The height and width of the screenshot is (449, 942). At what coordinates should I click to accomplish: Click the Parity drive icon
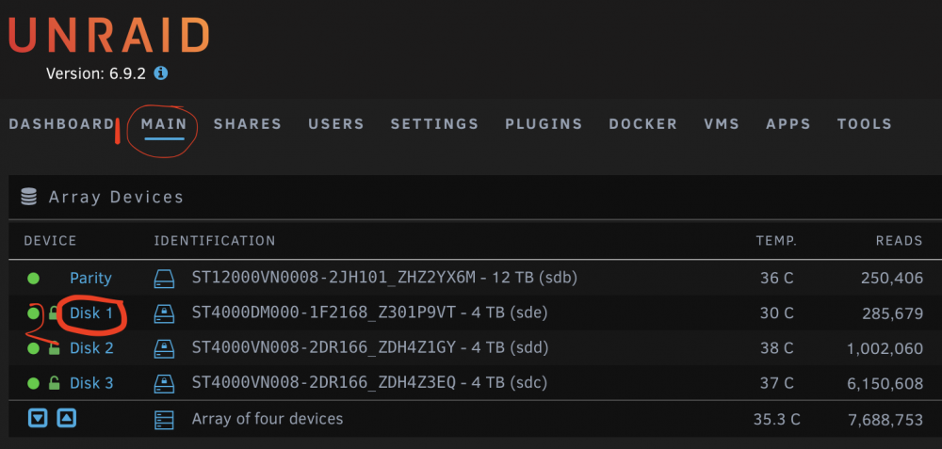(x=164, y=278)
